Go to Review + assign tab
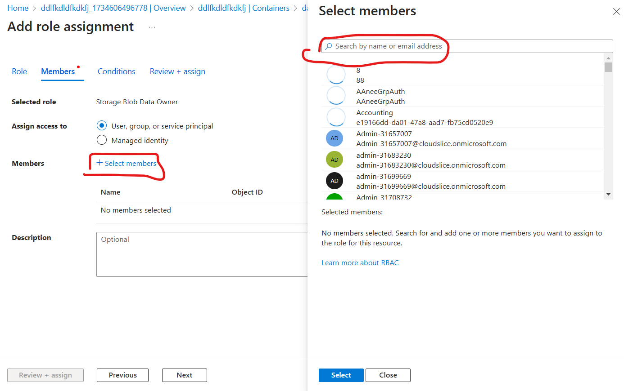Viewport: 624px width, 391px height. click(177, 71)
